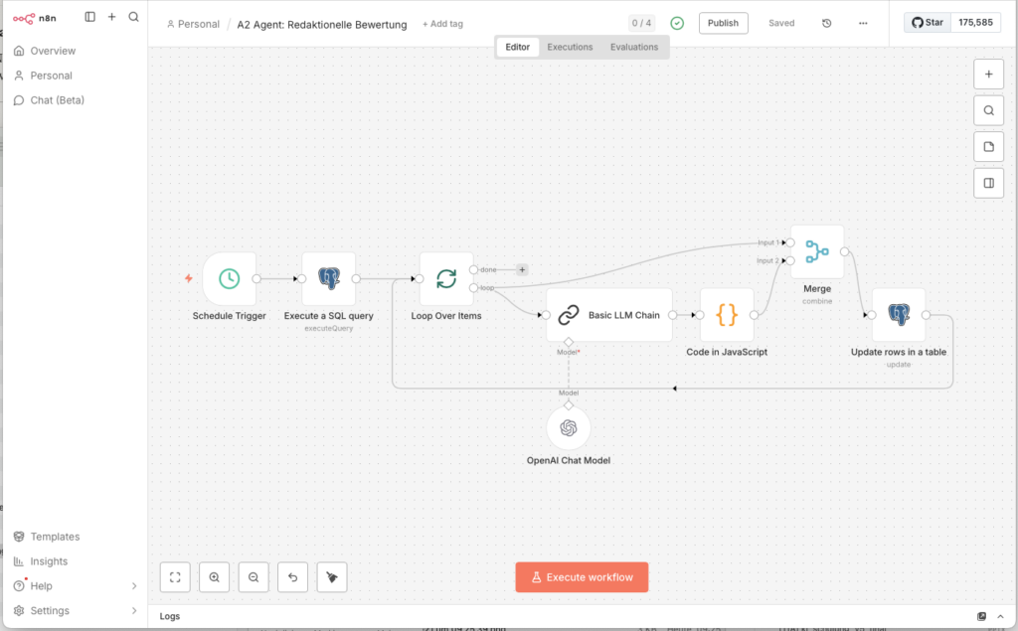Switch to the Evaluations tab
The image size is (1018, 631).
[633, 47]
